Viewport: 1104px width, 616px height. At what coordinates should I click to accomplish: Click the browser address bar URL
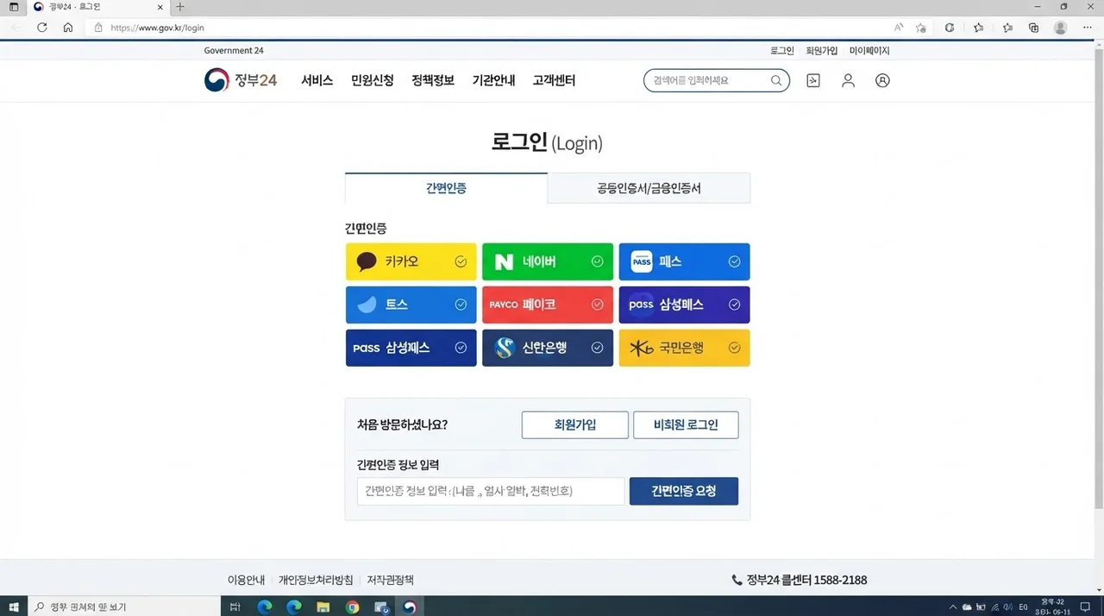158,28
